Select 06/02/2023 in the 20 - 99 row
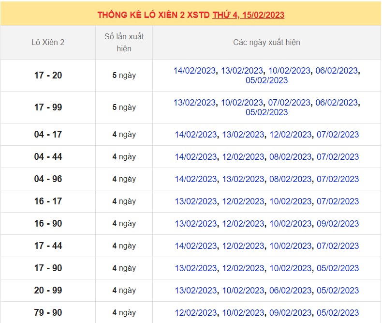This screenshot has height=323, width=382. click(291, 291)
